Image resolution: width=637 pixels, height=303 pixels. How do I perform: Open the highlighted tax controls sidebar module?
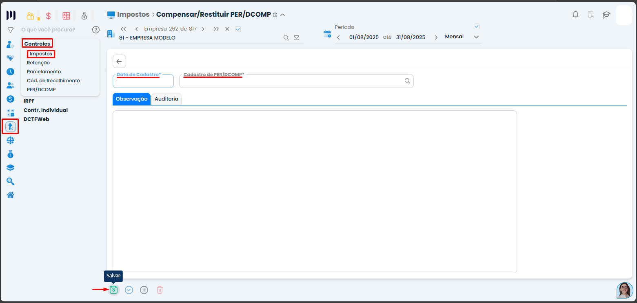(x=11, y=127)
